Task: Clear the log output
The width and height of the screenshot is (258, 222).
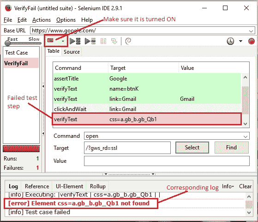Action: coord(245,186)
